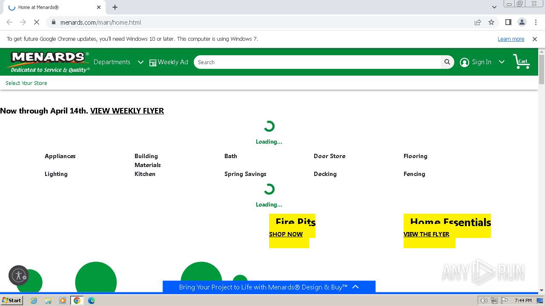Image resolution: width=545 pixels, height=306 pixels.
Task: Open the Chrome profile icon
Action: click(x=522, y=22)
